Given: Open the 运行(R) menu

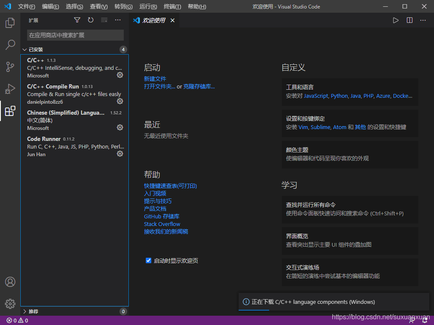Looking at the screenshot, I should (x=148, y=6).
